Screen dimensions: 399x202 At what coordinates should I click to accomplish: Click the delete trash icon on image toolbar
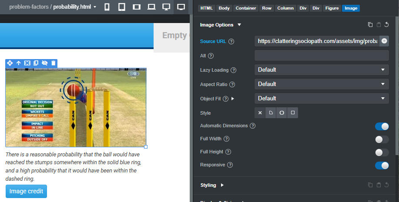click(53, 63)
